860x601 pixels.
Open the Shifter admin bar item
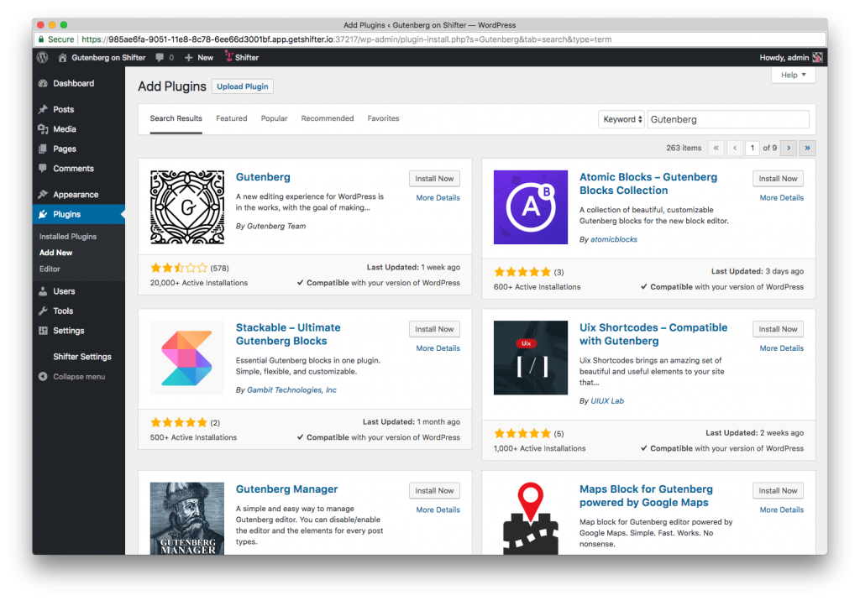coord(241,58)
